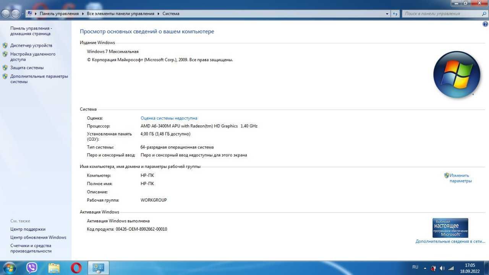Viewport: 489px width, 275px height.
Task: Click the RU language indicator
Action: click(415, 267)
